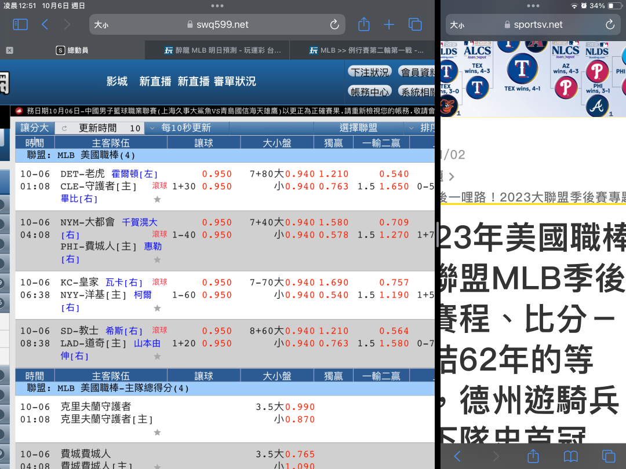Show tabs in sportsv.net window

tap(608, 456)
